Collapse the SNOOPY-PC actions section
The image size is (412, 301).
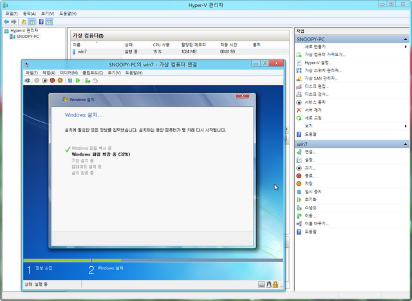(406, 39)
